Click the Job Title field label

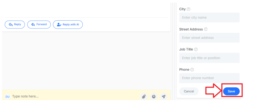pyautogui.click(x=186, y=50)
